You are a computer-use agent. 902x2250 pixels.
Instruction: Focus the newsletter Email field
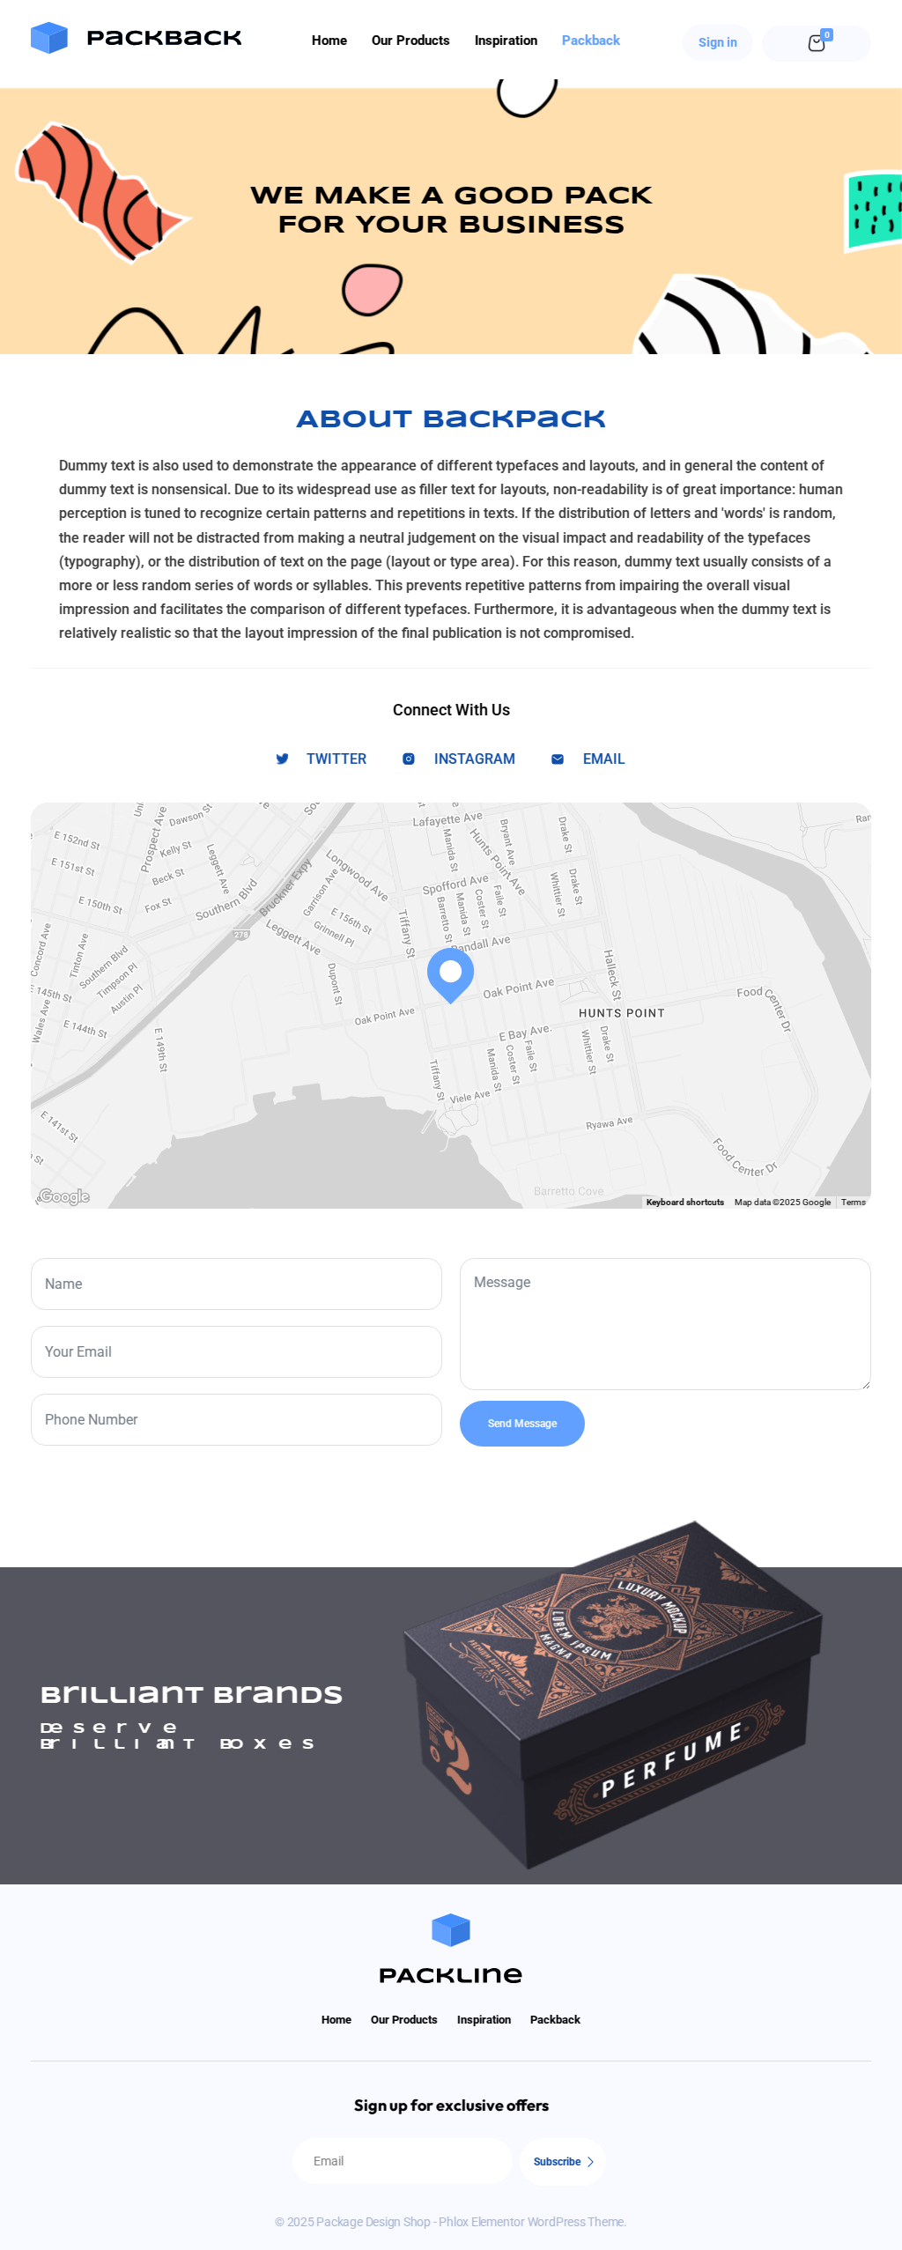tap(403, 2161)
